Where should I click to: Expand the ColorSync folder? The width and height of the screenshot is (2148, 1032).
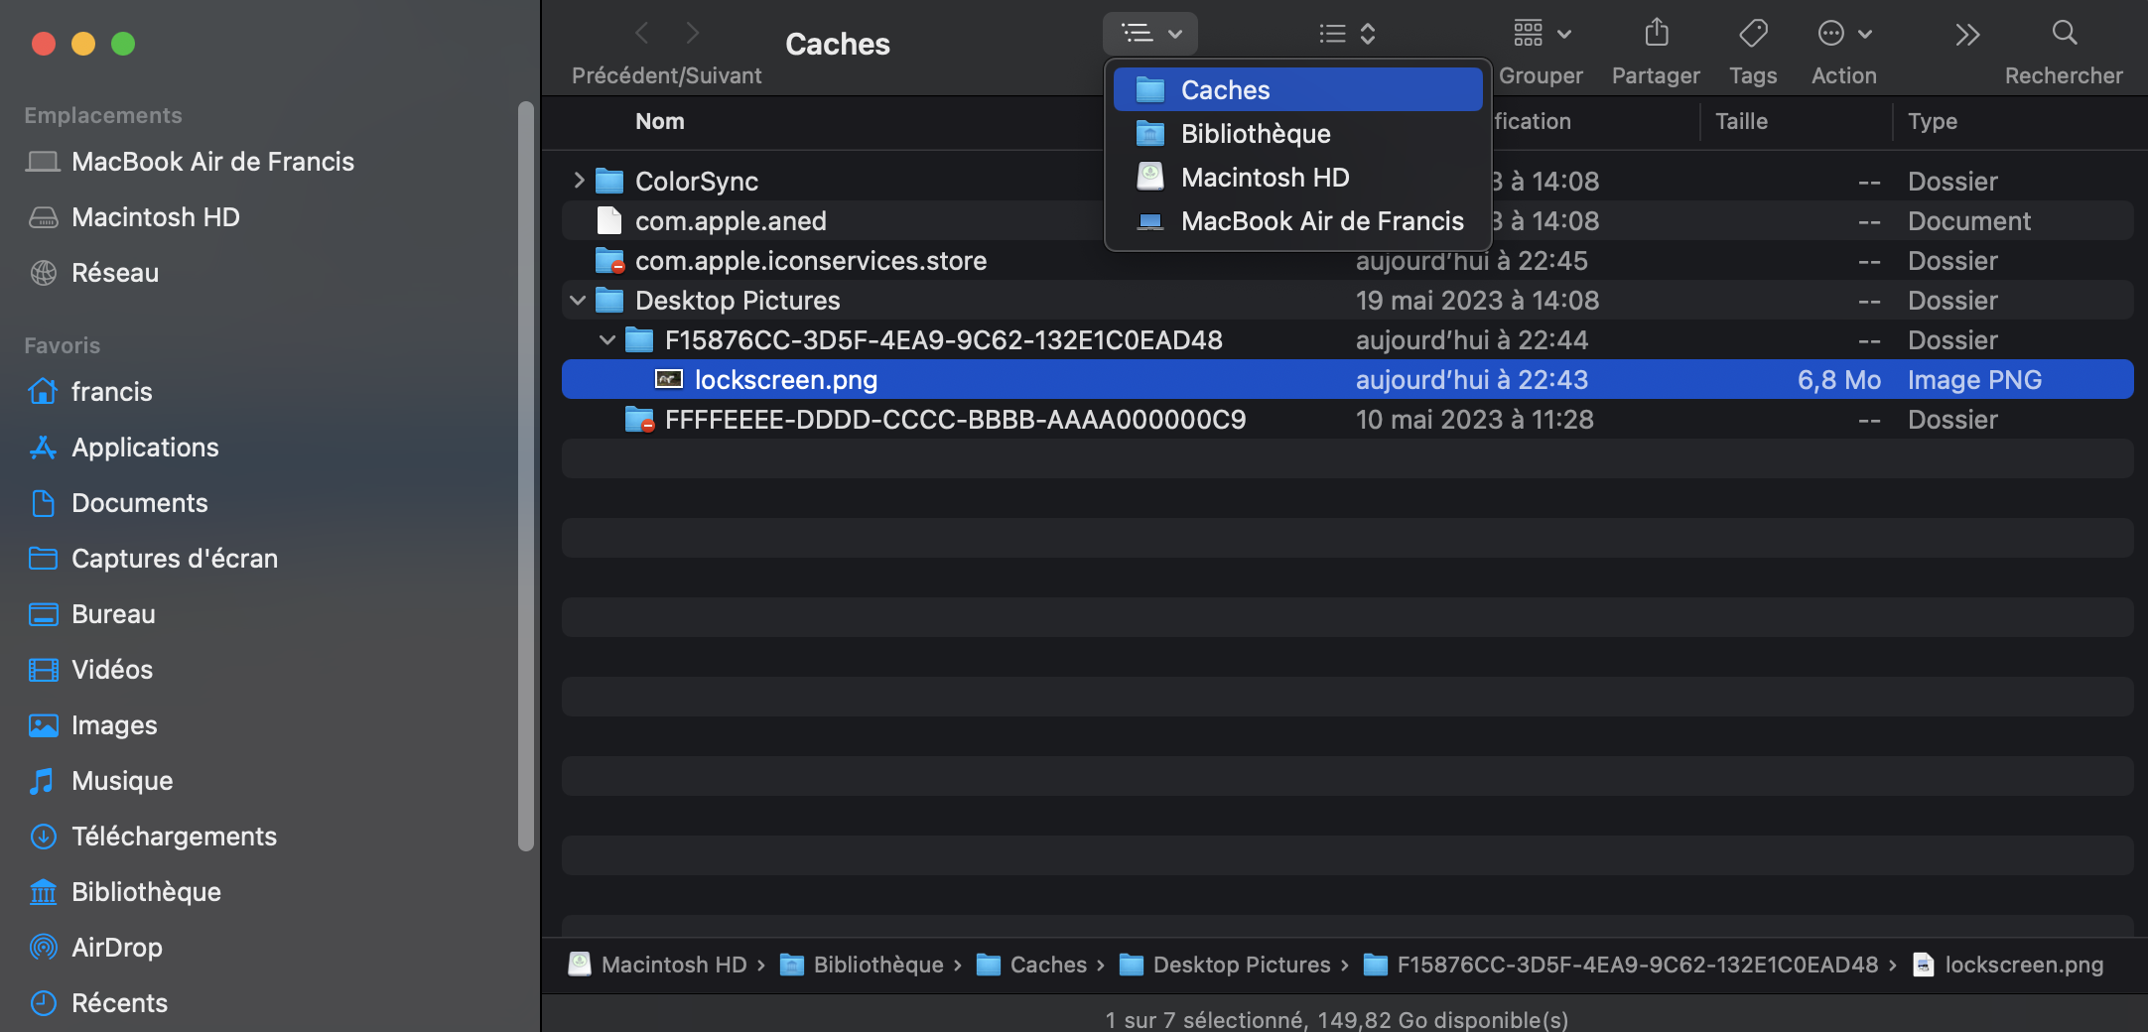click(579, 181)
